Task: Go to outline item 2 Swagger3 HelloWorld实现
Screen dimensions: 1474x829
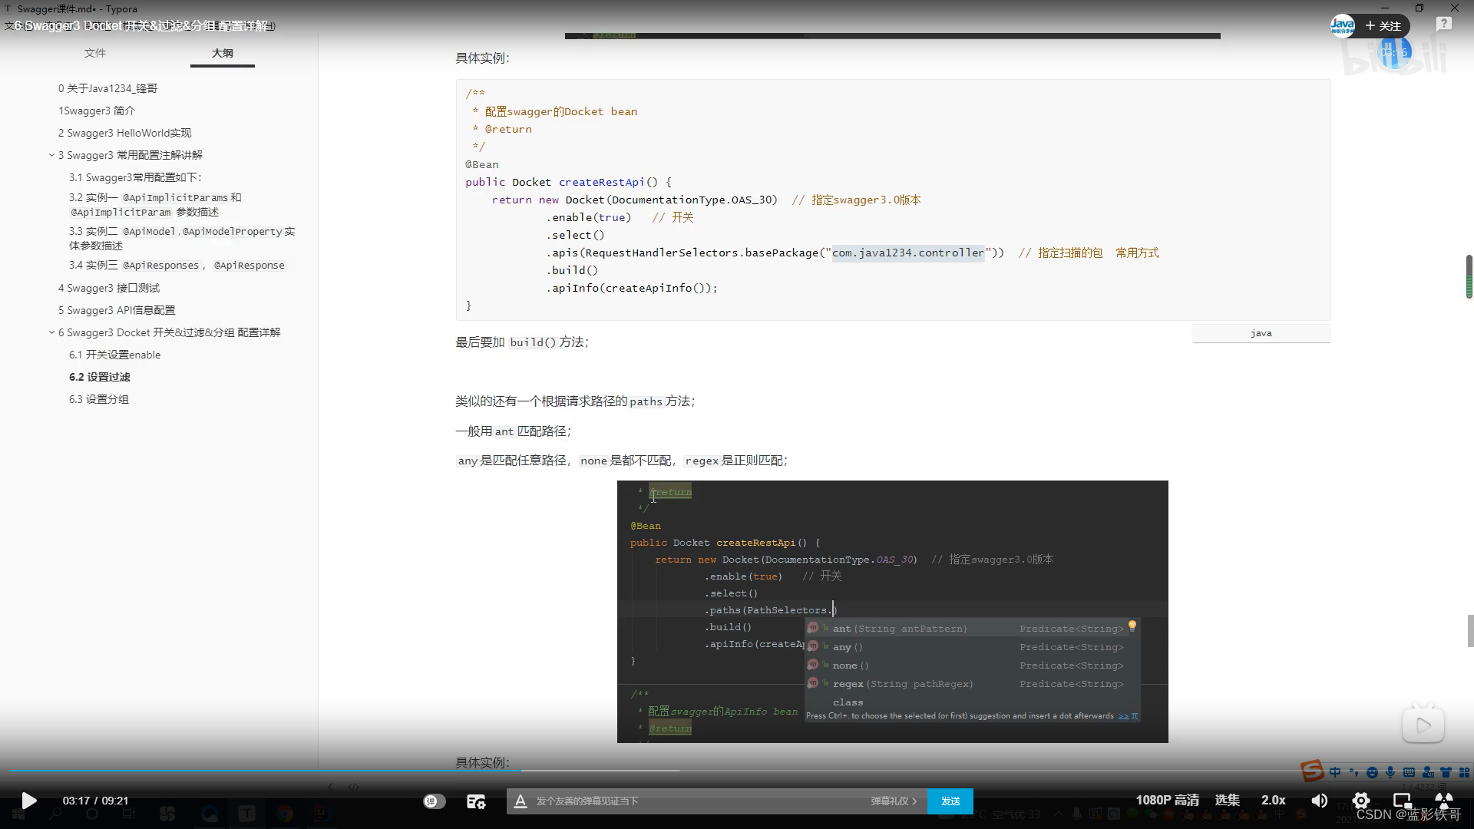Action: (125, 133)
